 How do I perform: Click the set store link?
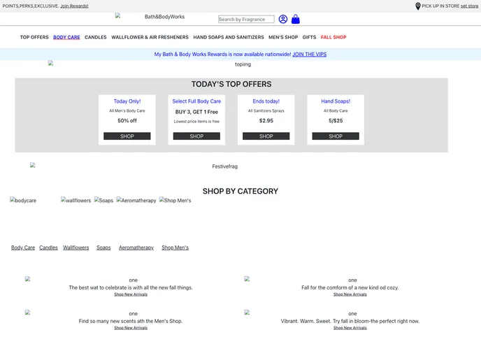[x=469, y=6]
